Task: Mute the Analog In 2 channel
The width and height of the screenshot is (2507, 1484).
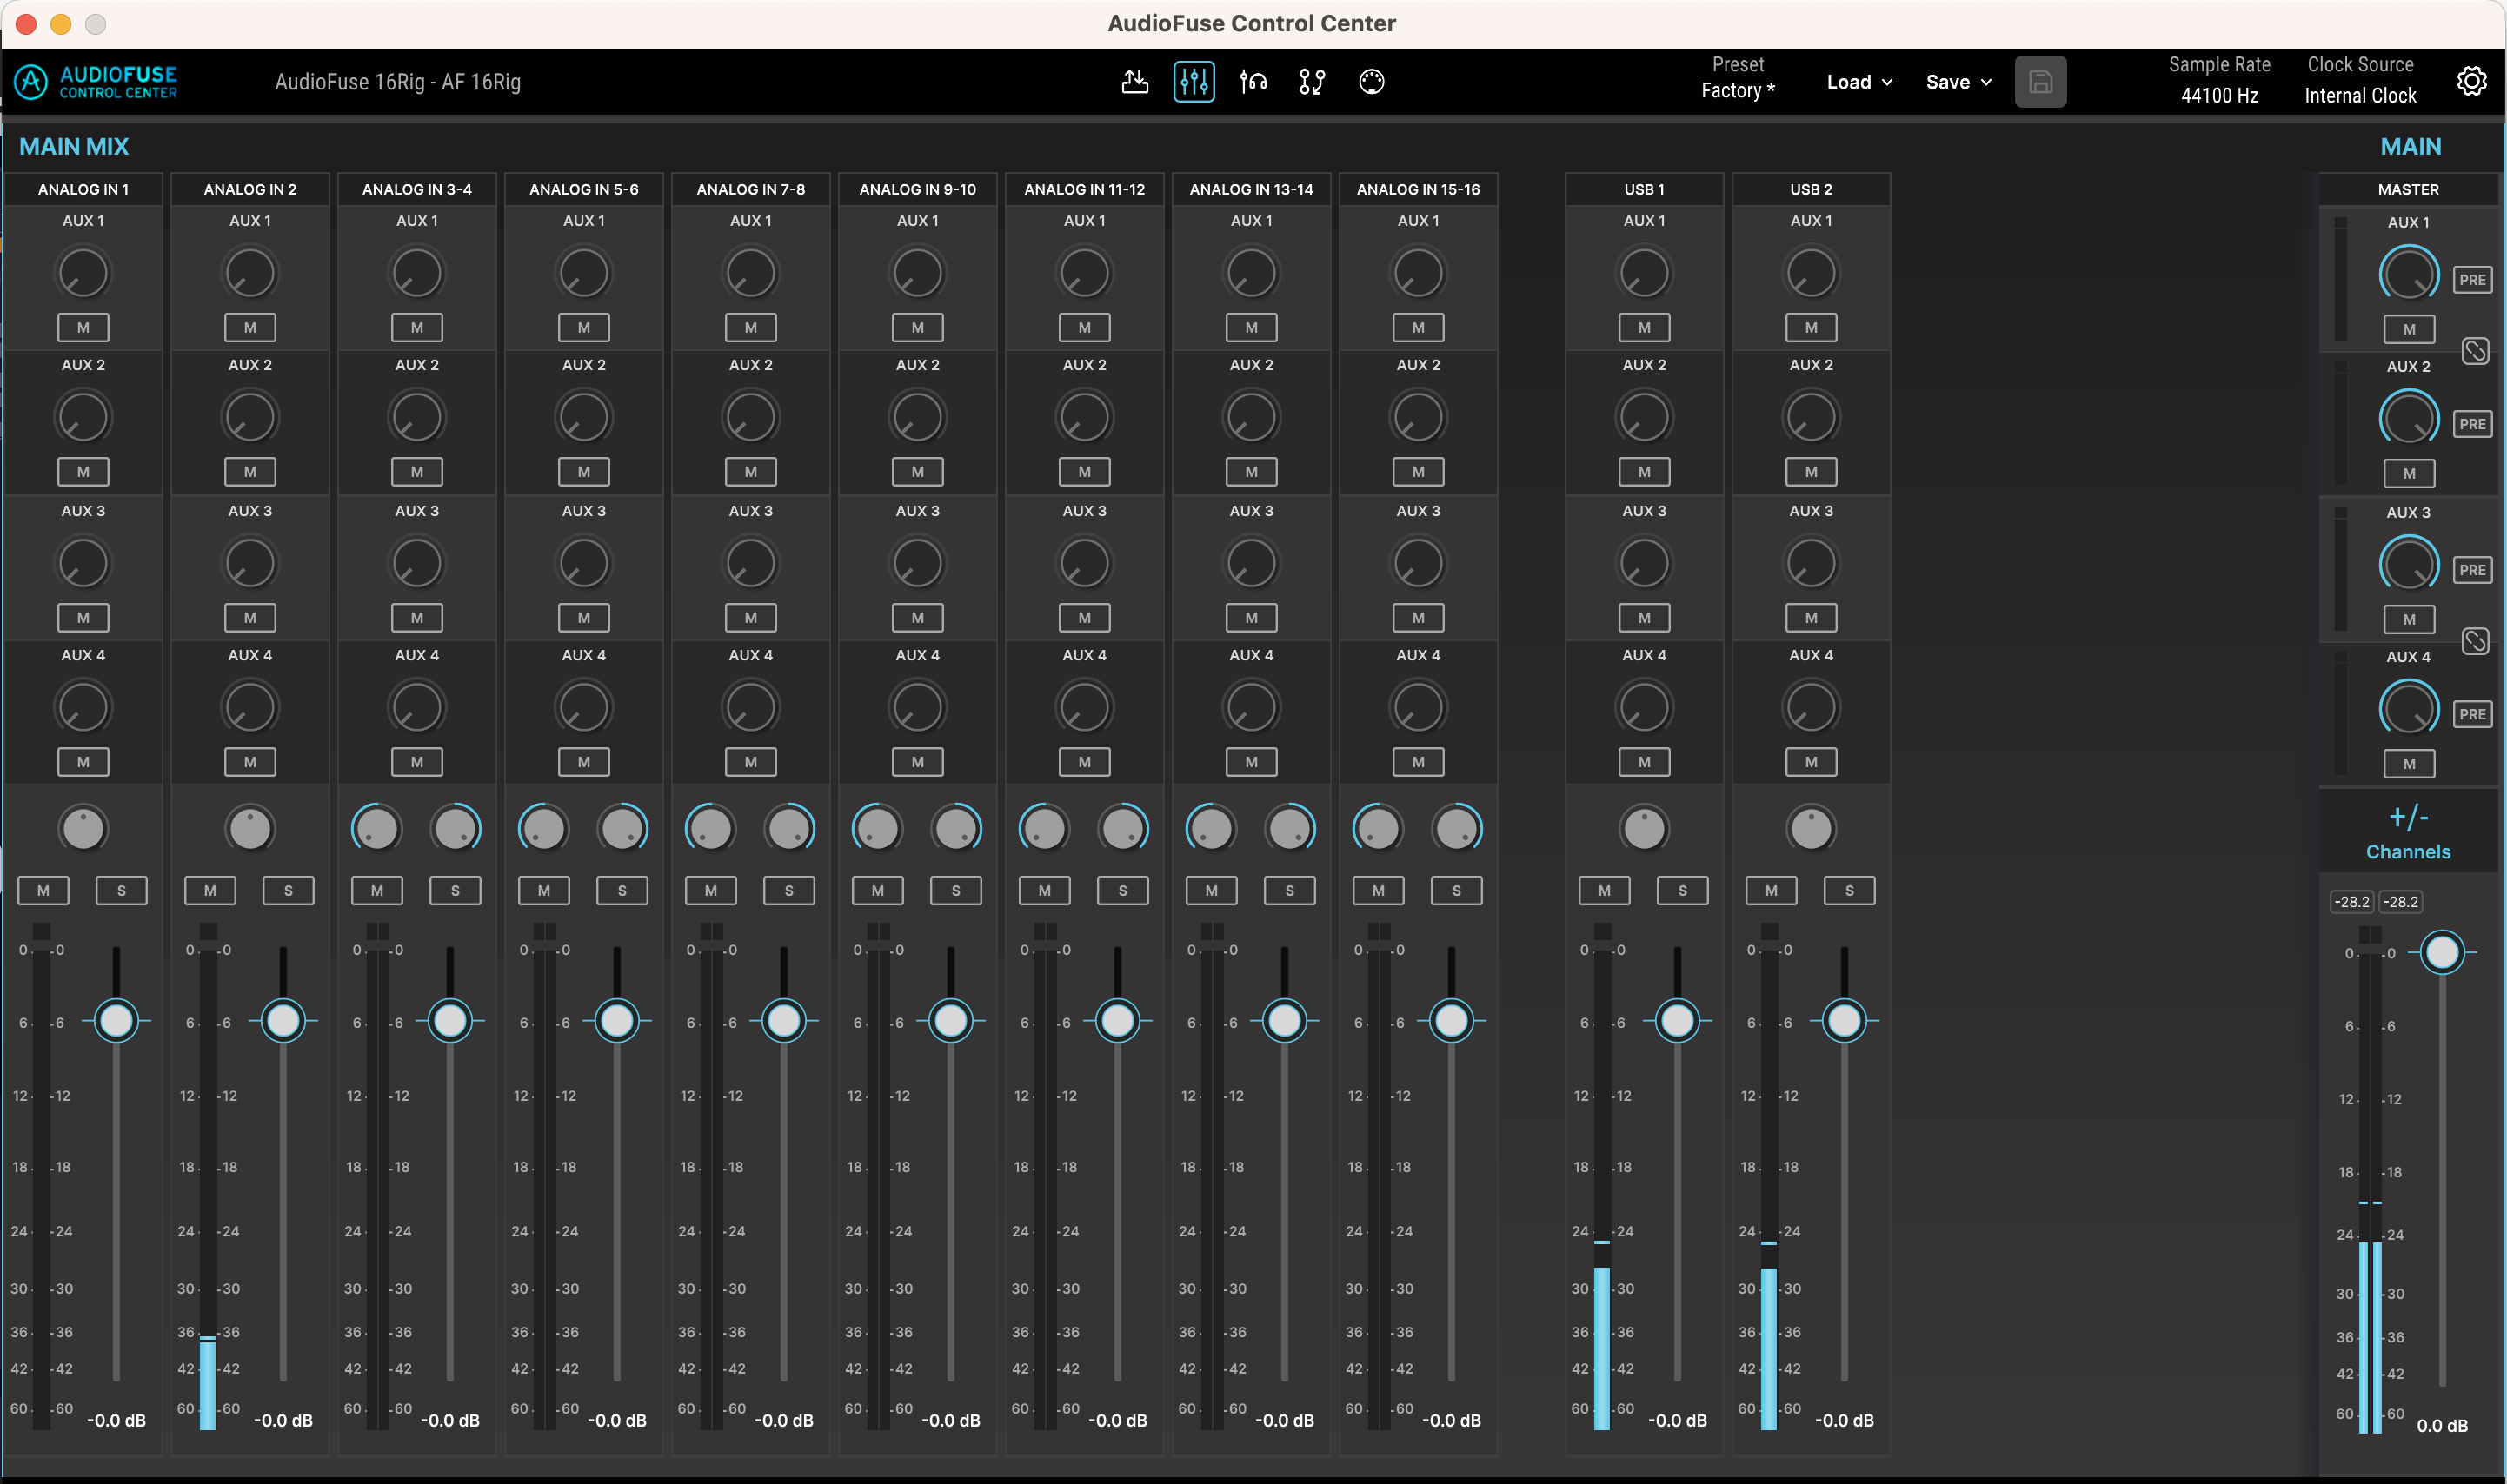Action: click(210, 890)
